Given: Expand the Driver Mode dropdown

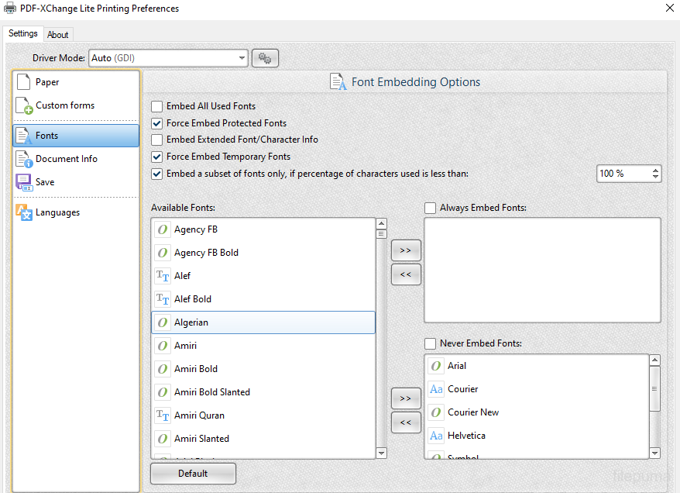Looking at the screenshot, I should [x=242, y=58].
